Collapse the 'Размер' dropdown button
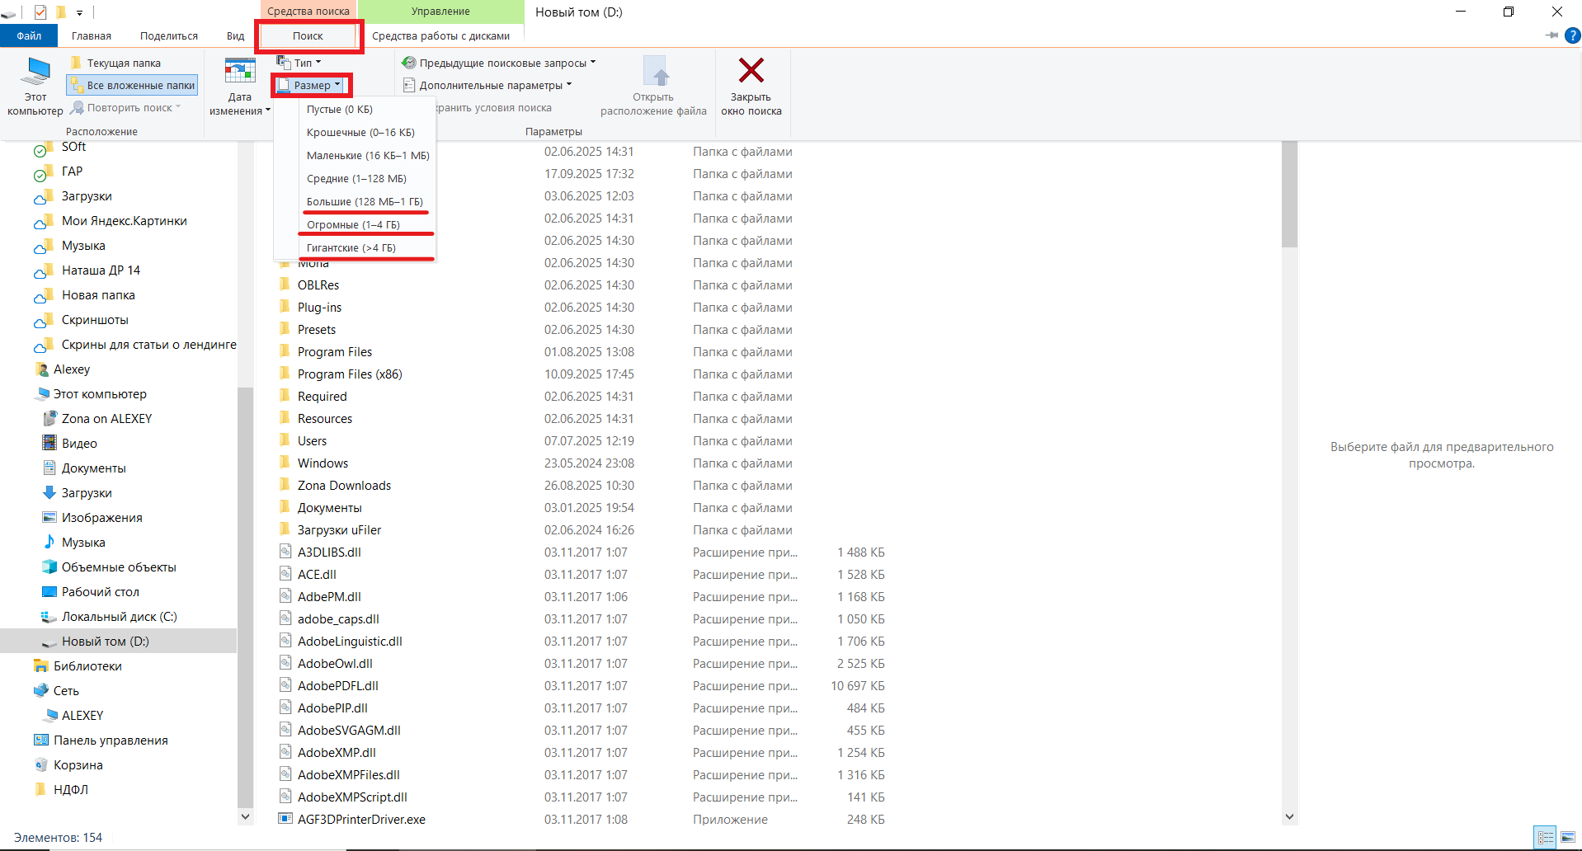Viewport: 1582px width, 851px height. pos(310,85)
